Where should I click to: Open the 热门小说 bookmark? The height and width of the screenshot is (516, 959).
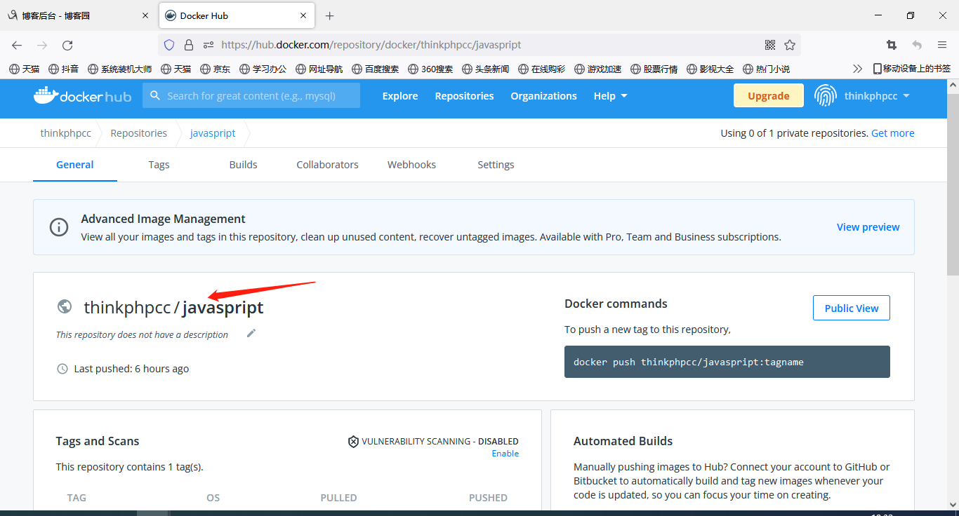click(x=767, y=69)
